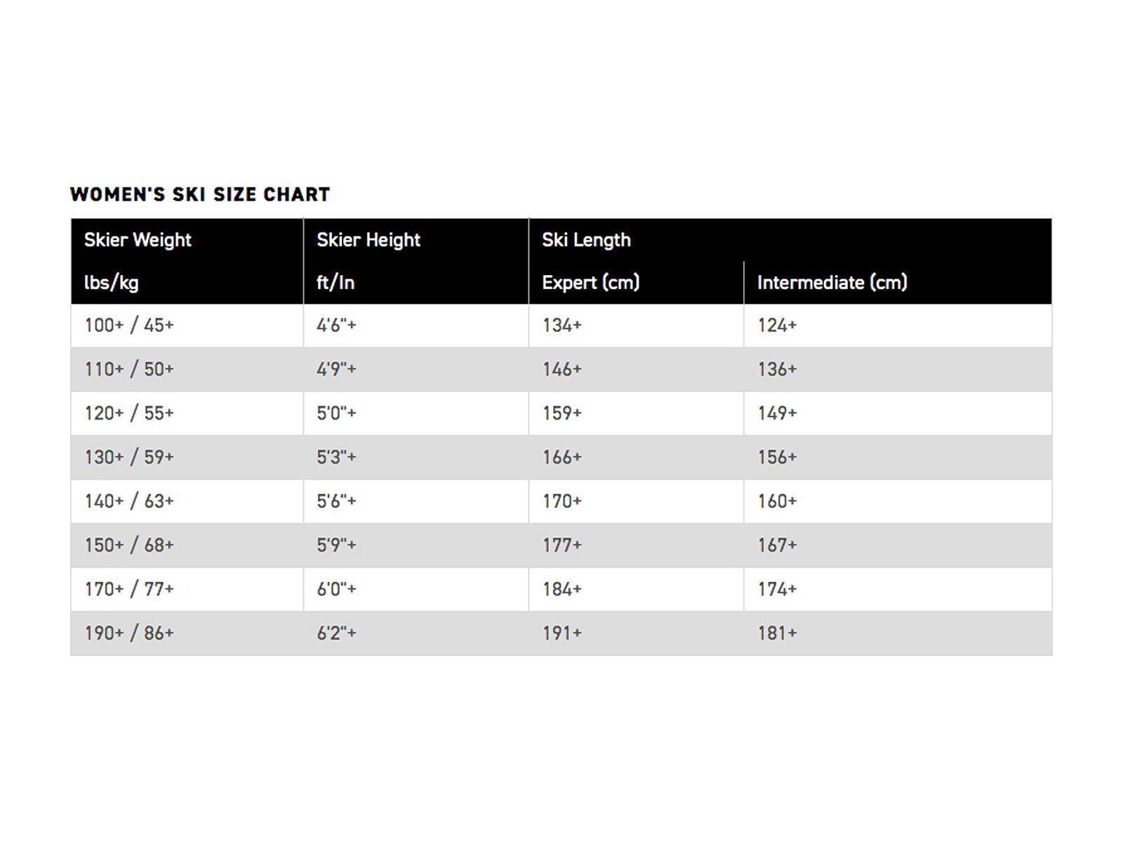Click the ft/In unit label

point(335,283)
